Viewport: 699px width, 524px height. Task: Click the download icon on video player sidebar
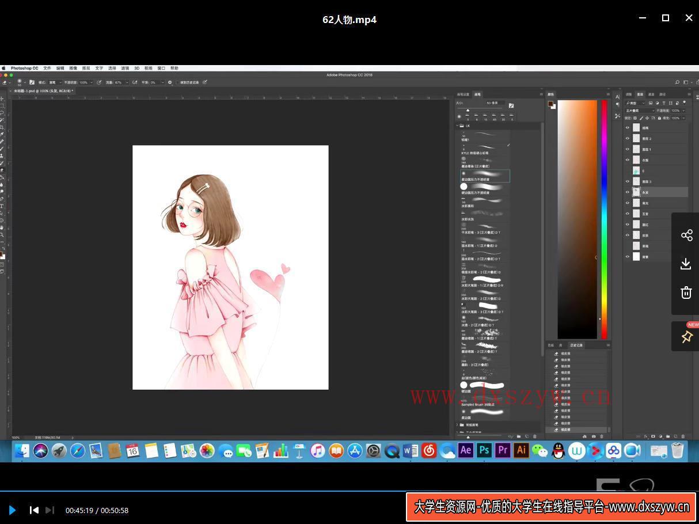coord(686,264)
